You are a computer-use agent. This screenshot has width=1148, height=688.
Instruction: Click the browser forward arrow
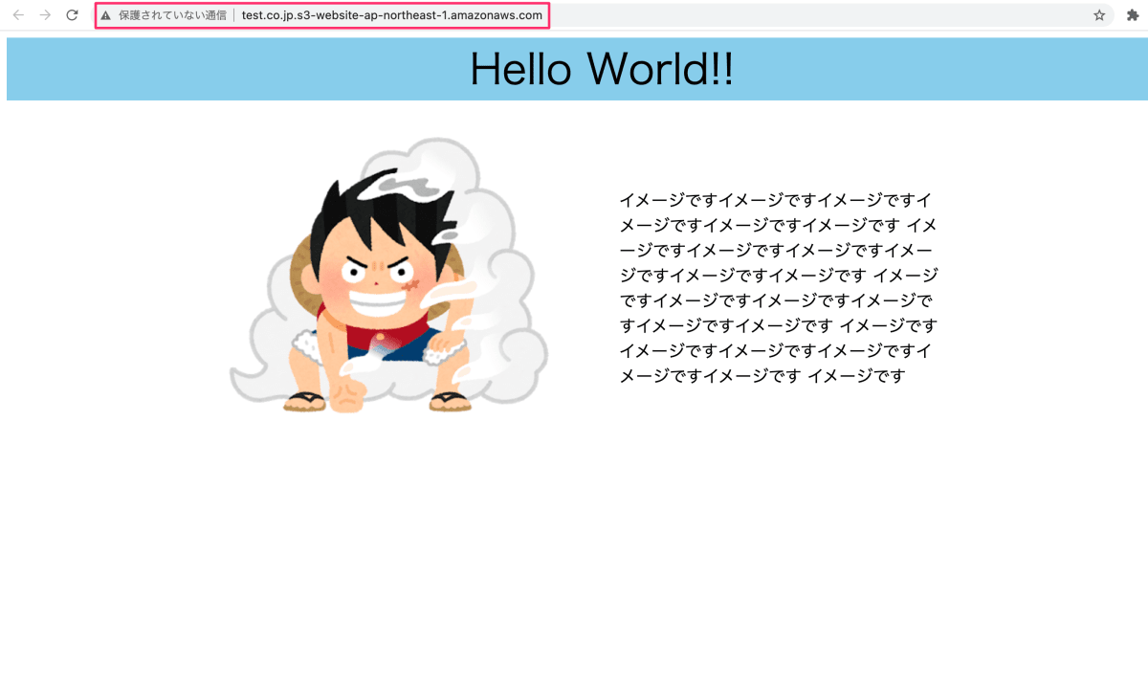[x=45, y=15]
